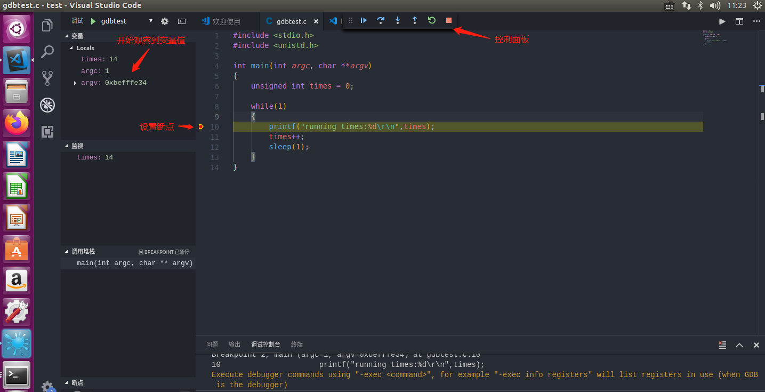Step out in debug toolbar
The width and height of the screenshot is (765, 392).
(x=415, y=20)
